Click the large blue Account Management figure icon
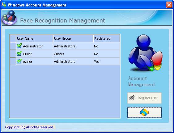This screenshot has width=174, height=133. (146, 53)
